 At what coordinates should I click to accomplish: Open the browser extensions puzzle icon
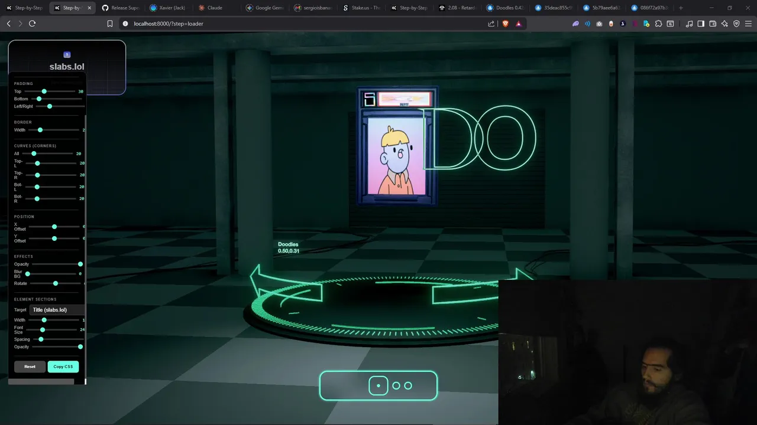coord(658,24)
